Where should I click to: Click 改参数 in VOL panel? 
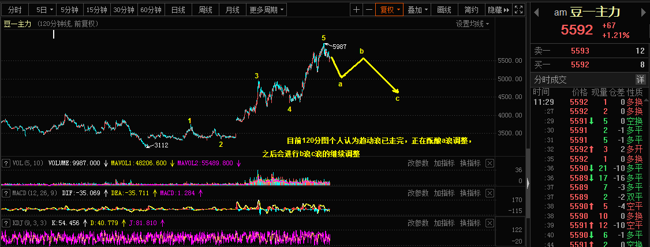418,163
